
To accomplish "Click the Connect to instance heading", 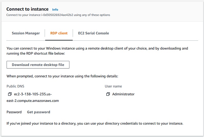I will coord(27,9).
